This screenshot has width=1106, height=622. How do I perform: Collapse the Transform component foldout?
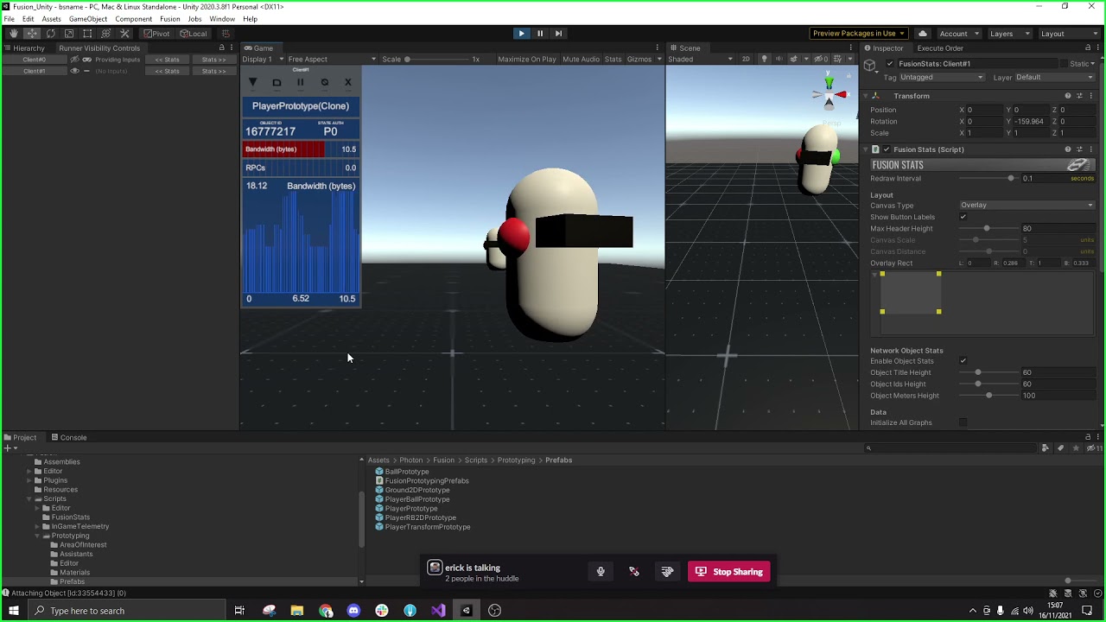(866, 96)
